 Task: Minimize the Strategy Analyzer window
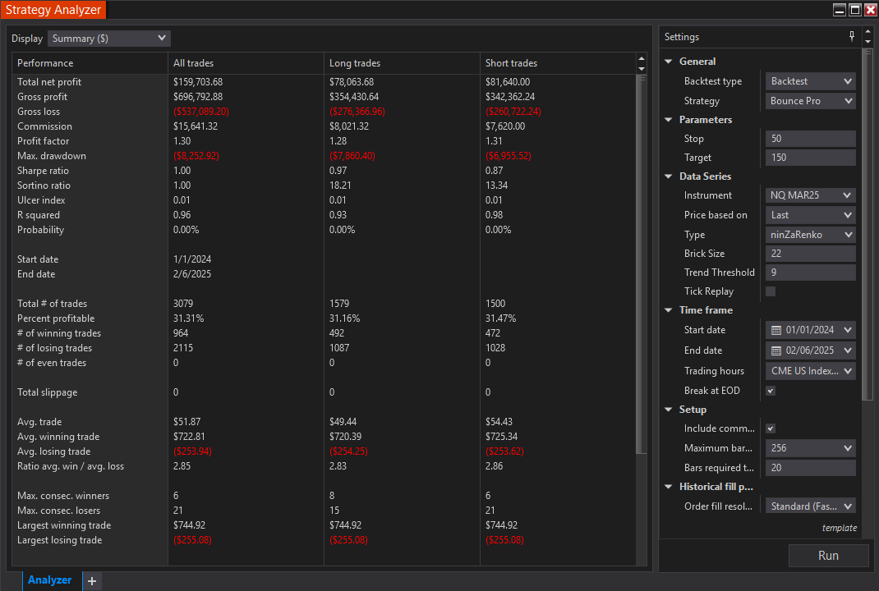click(x=840, y=10)
